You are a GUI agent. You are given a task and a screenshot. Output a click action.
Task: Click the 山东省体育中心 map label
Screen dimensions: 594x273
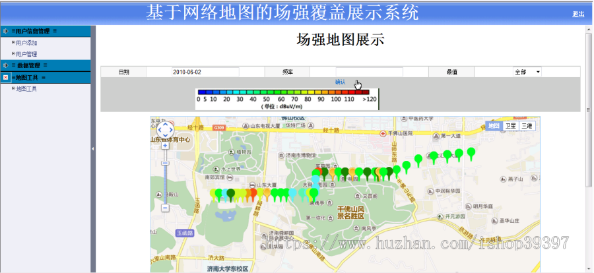pos(170,140)
